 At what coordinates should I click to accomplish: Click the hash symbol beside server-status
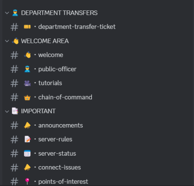click(14, 153)
